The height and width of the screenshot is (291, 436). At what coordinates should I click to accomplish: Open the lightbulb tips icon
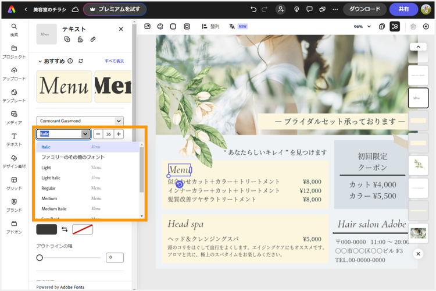296,9
